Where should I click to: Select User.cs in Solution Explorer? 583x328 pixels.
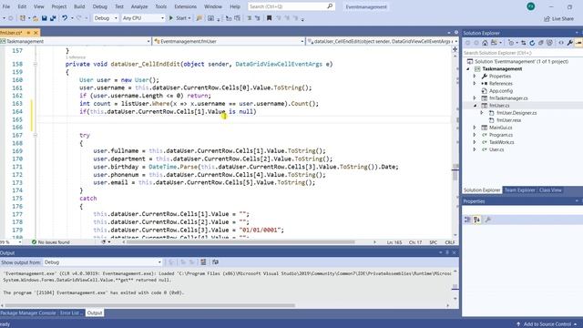pyautogui.click(x=496, y=149)
